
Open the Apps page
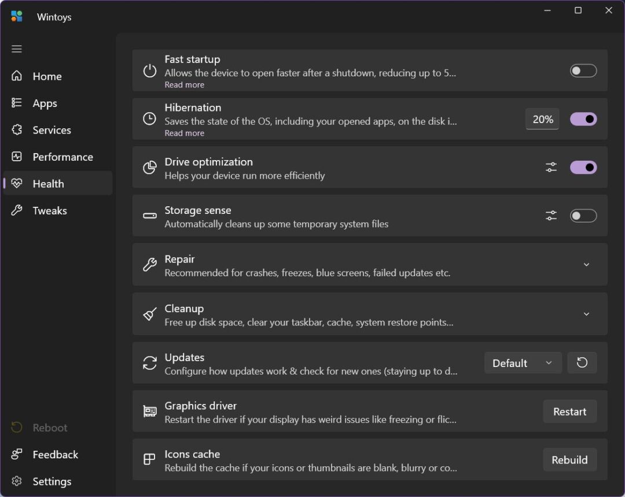point(58,103)
